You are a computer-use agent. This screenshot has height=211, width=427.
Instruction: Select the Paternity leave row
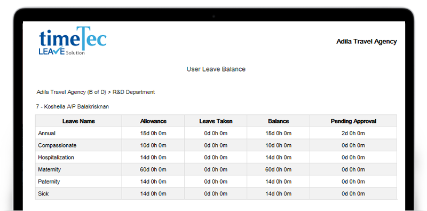click(216, 181)
